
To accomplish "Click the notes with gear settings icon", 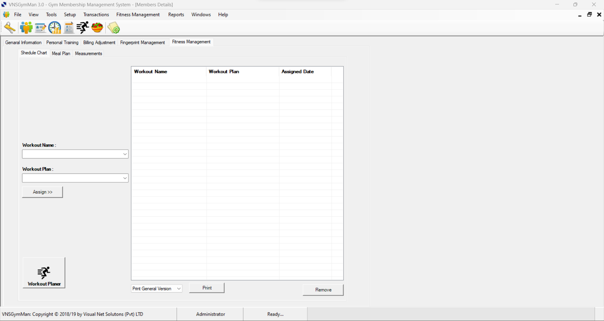I will pos(114,28).
